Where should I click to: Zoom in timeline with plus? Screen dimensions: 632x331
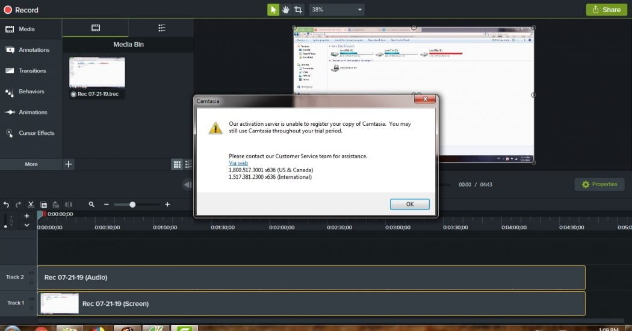tap(167, 205)
